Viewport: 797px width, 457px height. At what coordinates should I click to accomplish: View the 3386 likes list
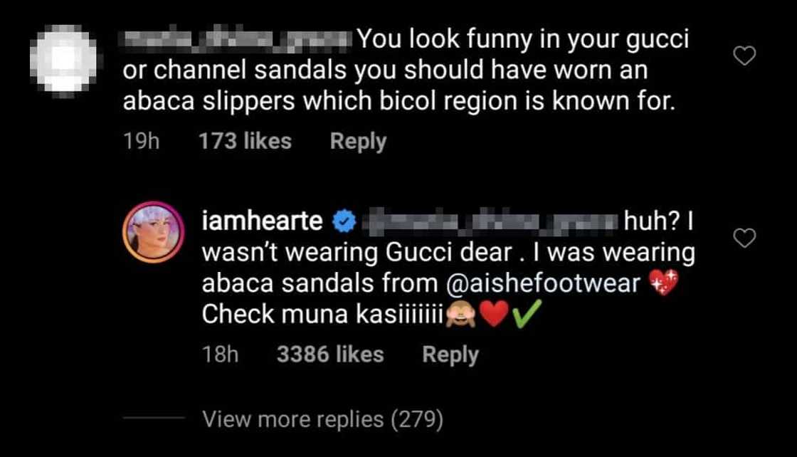pos(329,354)
